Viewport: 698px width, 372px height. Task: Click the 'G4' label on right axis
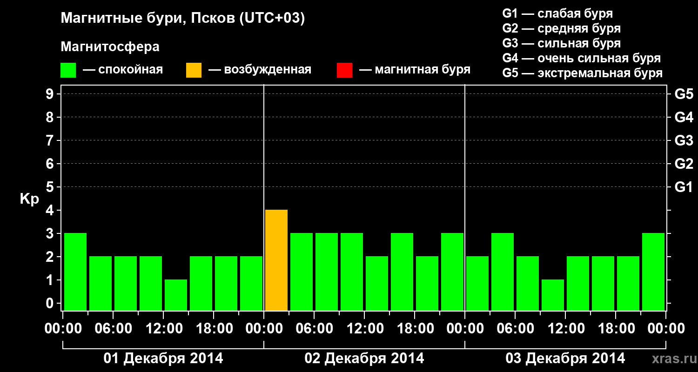click(684, 117)
